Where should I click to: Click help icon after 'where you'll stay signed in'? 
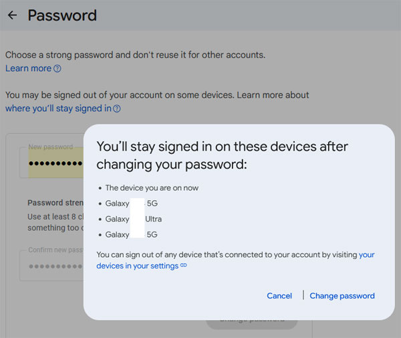[117, 109]
